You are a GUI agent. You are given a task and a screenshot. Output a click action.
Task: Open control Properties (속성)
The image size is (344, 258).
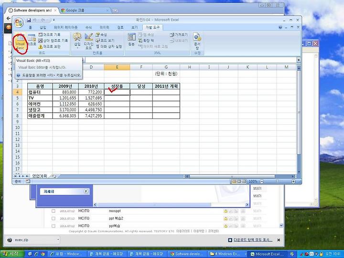coord(101,35)
